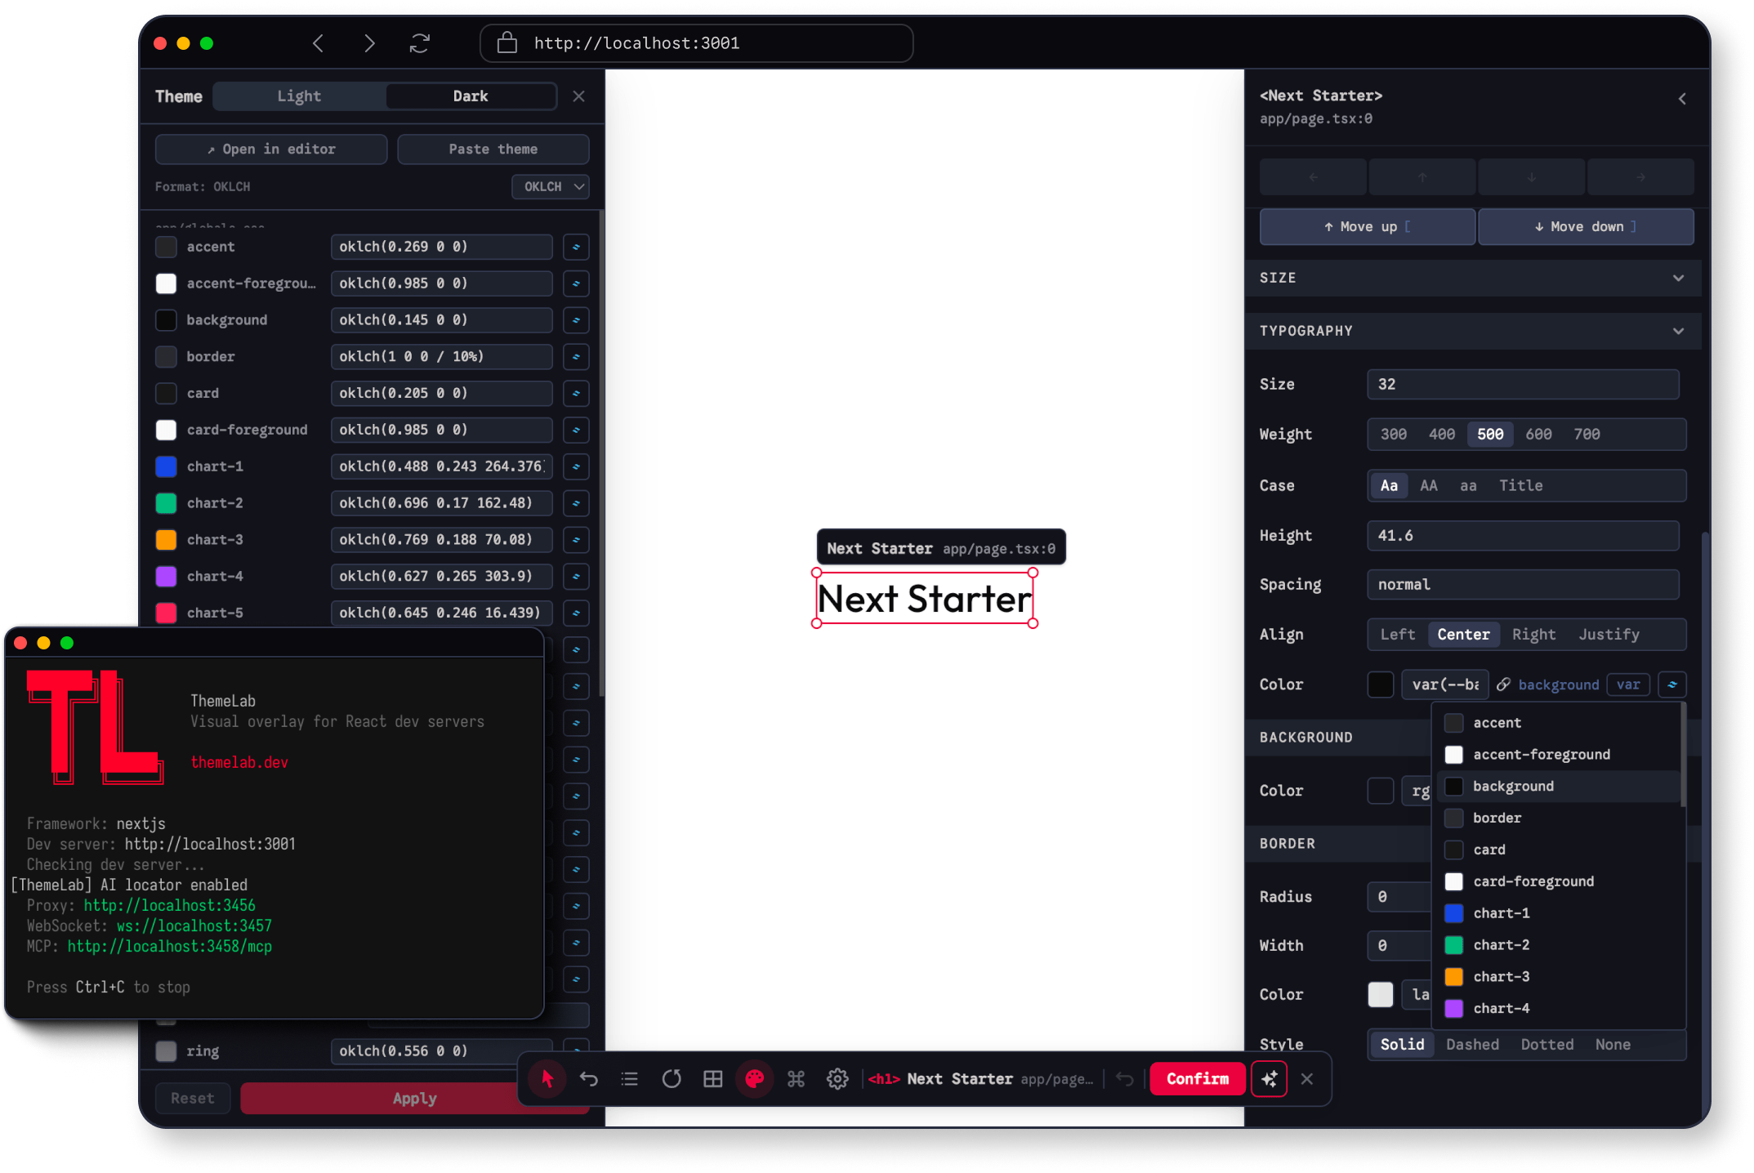Choose card from color variable list

coord(1557,850)
